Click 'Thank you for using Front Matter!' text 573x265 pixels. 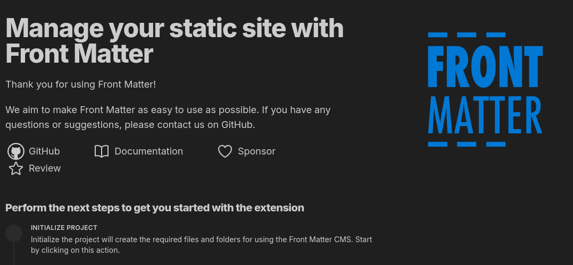[x=81, y=84]
